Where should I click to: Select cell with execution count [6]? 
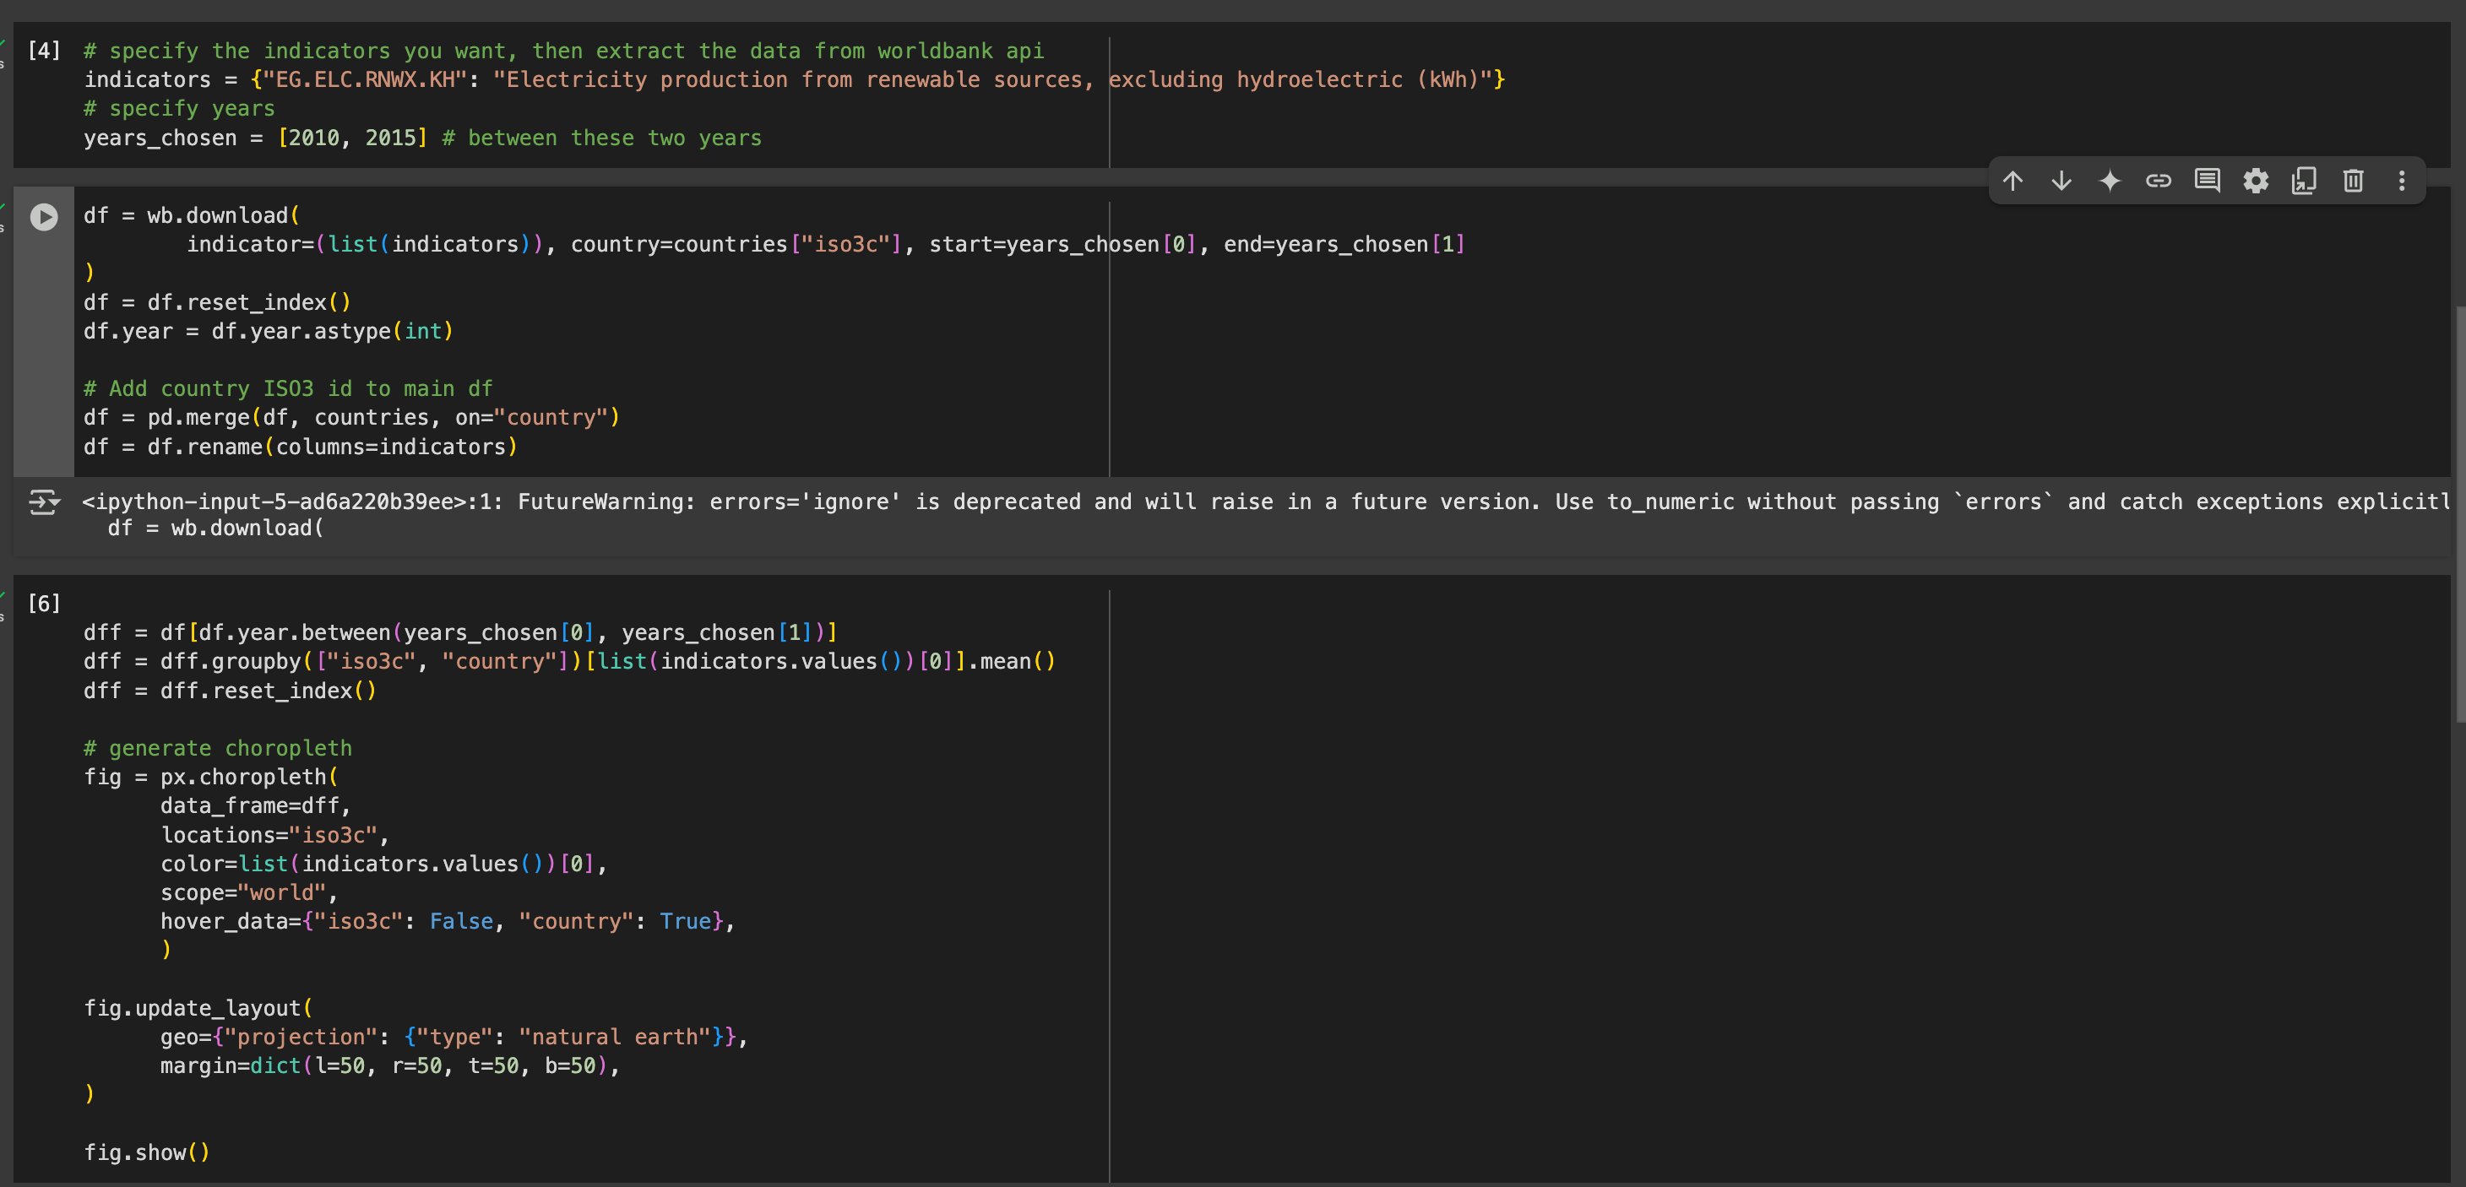point(44,604)
